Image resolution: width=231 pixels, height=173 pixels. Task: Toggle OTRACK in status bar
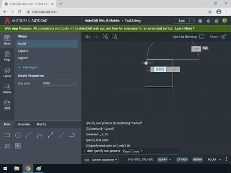click(x=182, y=160)
